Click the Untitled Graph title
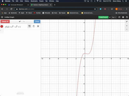129x96 pixels. click(9, 17)
